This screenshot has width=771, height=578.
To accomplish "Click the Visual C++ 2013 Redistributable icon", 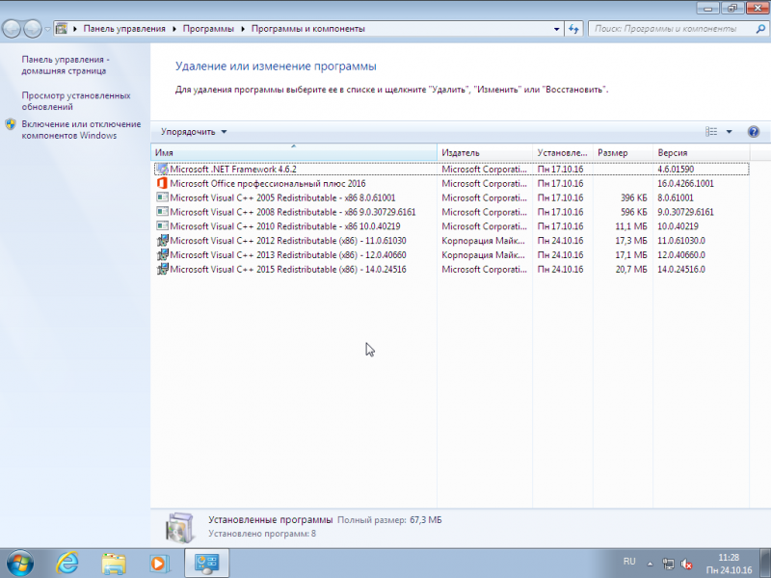I will 162,254.
